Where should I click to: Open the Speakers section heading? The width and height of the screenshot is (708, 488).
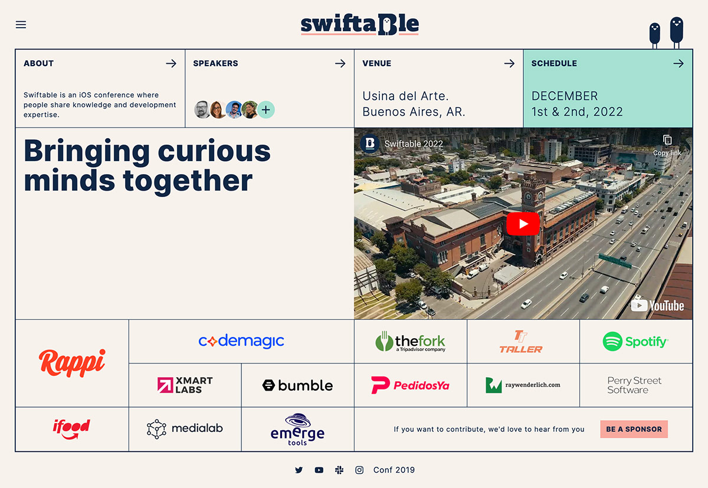tap(216, 63)
